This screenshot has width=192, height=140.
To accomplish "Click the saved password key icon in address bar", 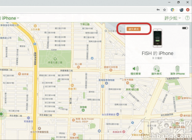I will tap(158, 10).
